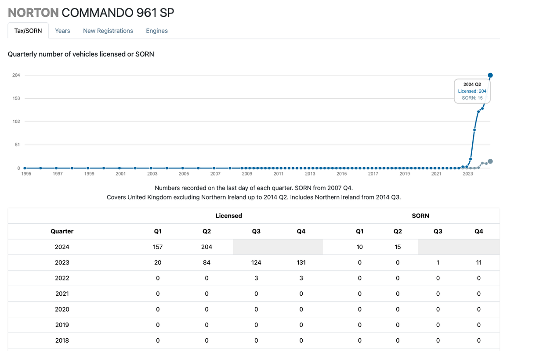This screenshot has width=536, height=351.
Task: Open the Engines tab
Action: pos(157,31)
